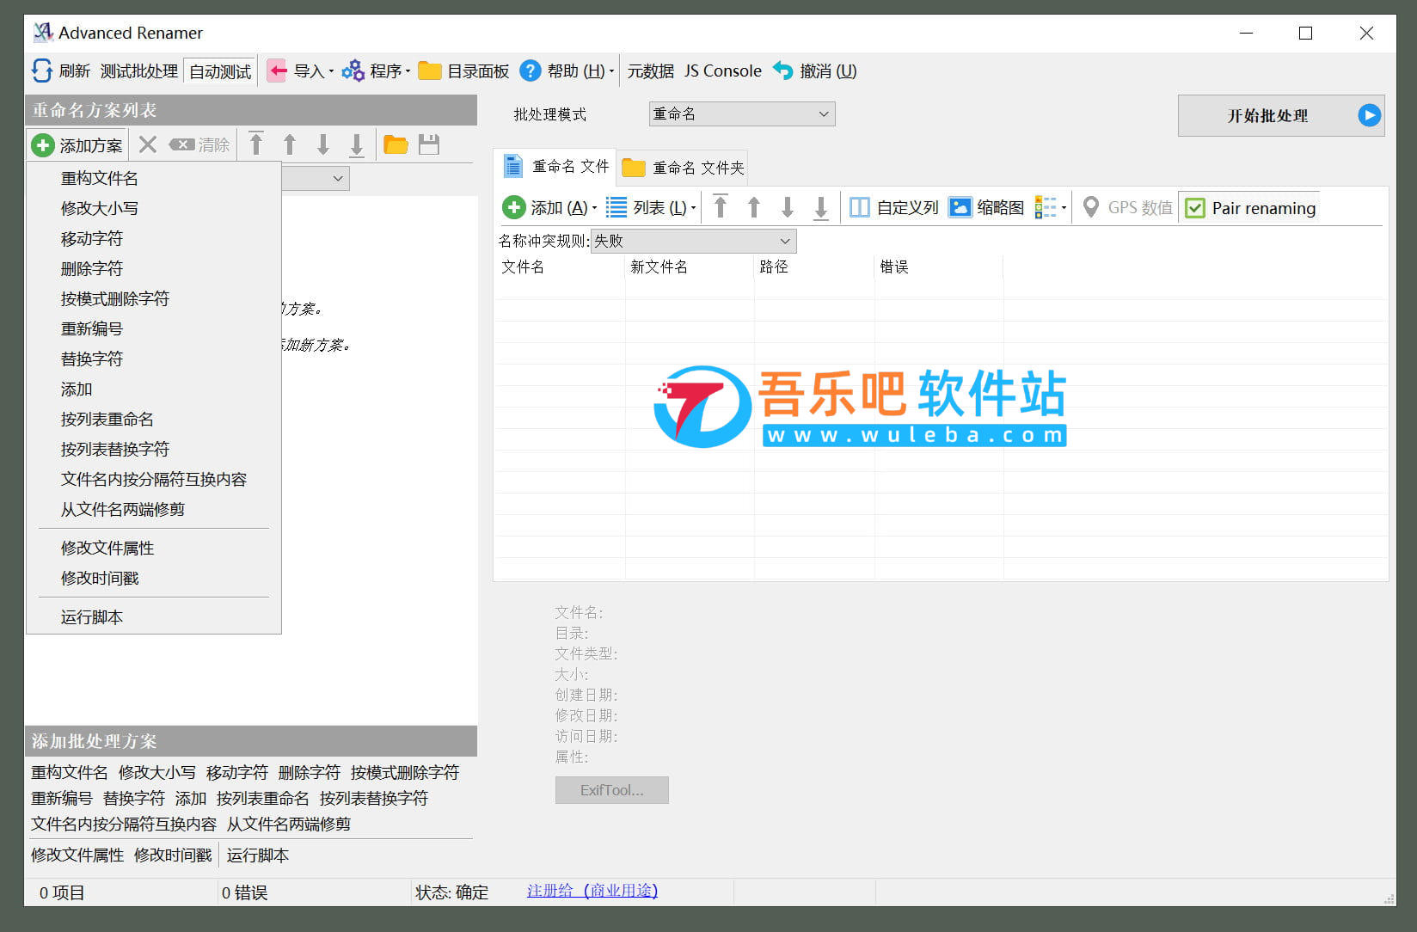Sort by the 文件名 column header
The width and height of the screenshot is (1417, 932).
(x=560, y=267)
